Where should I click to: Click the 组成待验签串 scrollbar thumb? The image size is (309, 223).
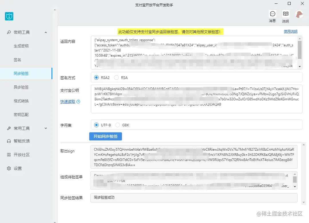click(295, 180)
